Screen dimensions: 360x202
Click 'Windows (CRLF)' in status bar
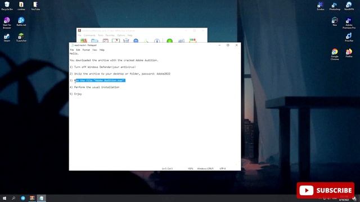click(205, 168)
